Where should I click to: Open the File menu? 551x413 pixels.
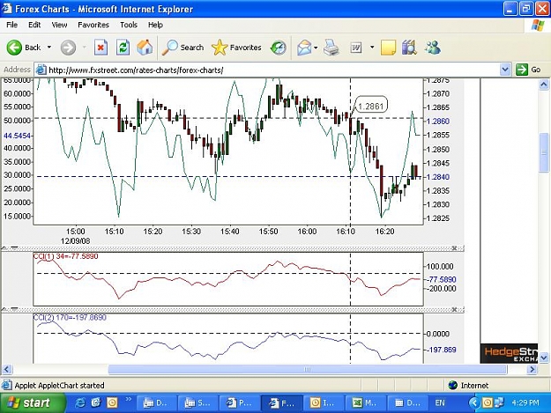click(12, 25)
